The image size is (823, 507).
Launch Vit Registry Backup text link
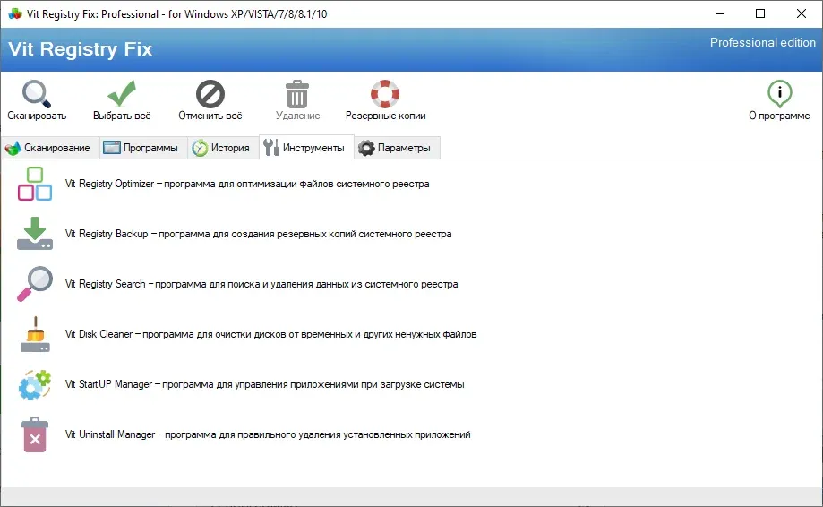tap(258, 234)
